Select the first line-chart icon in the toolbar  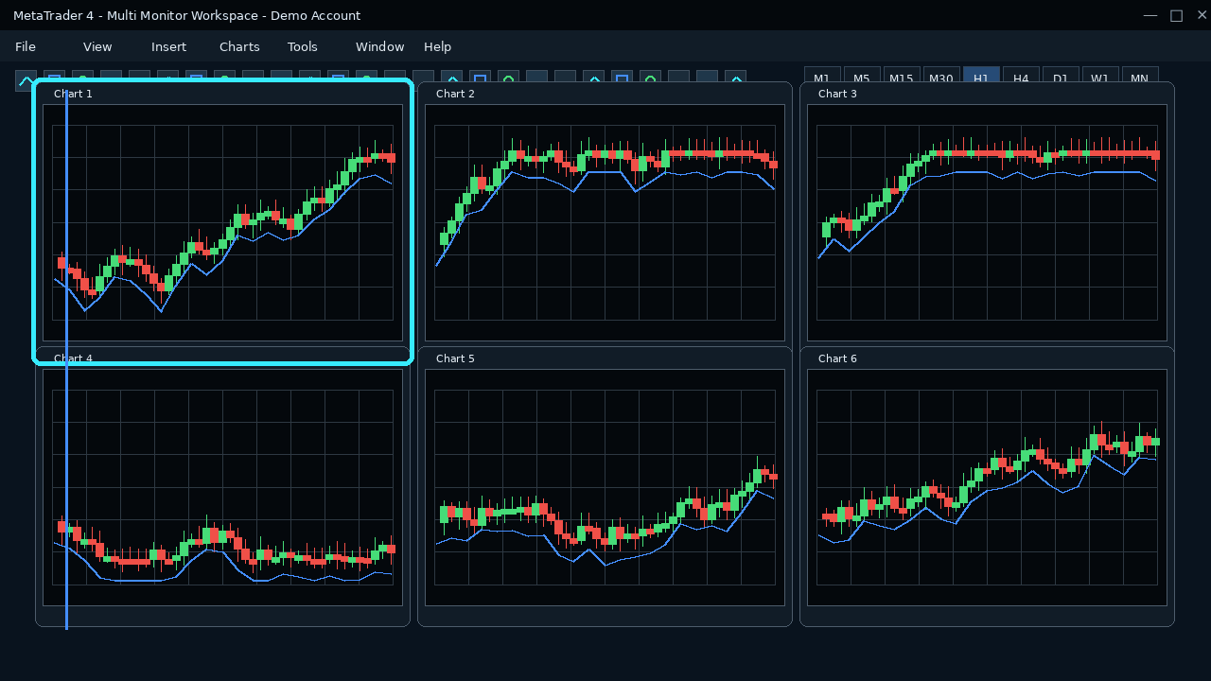click(x=26, y=80)
